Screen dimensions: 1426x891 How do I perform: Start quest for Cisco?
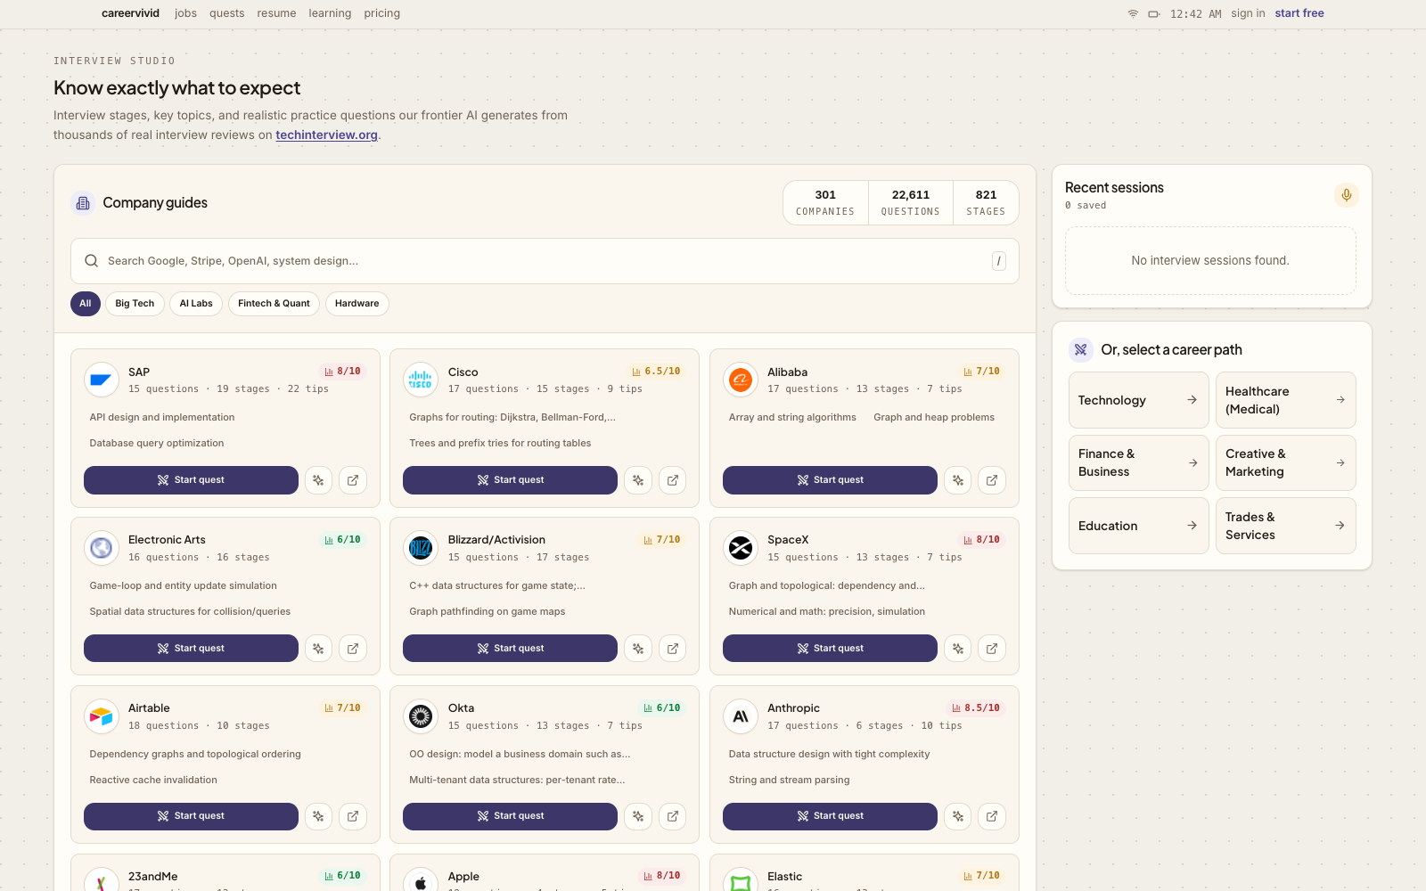(510, 480)
